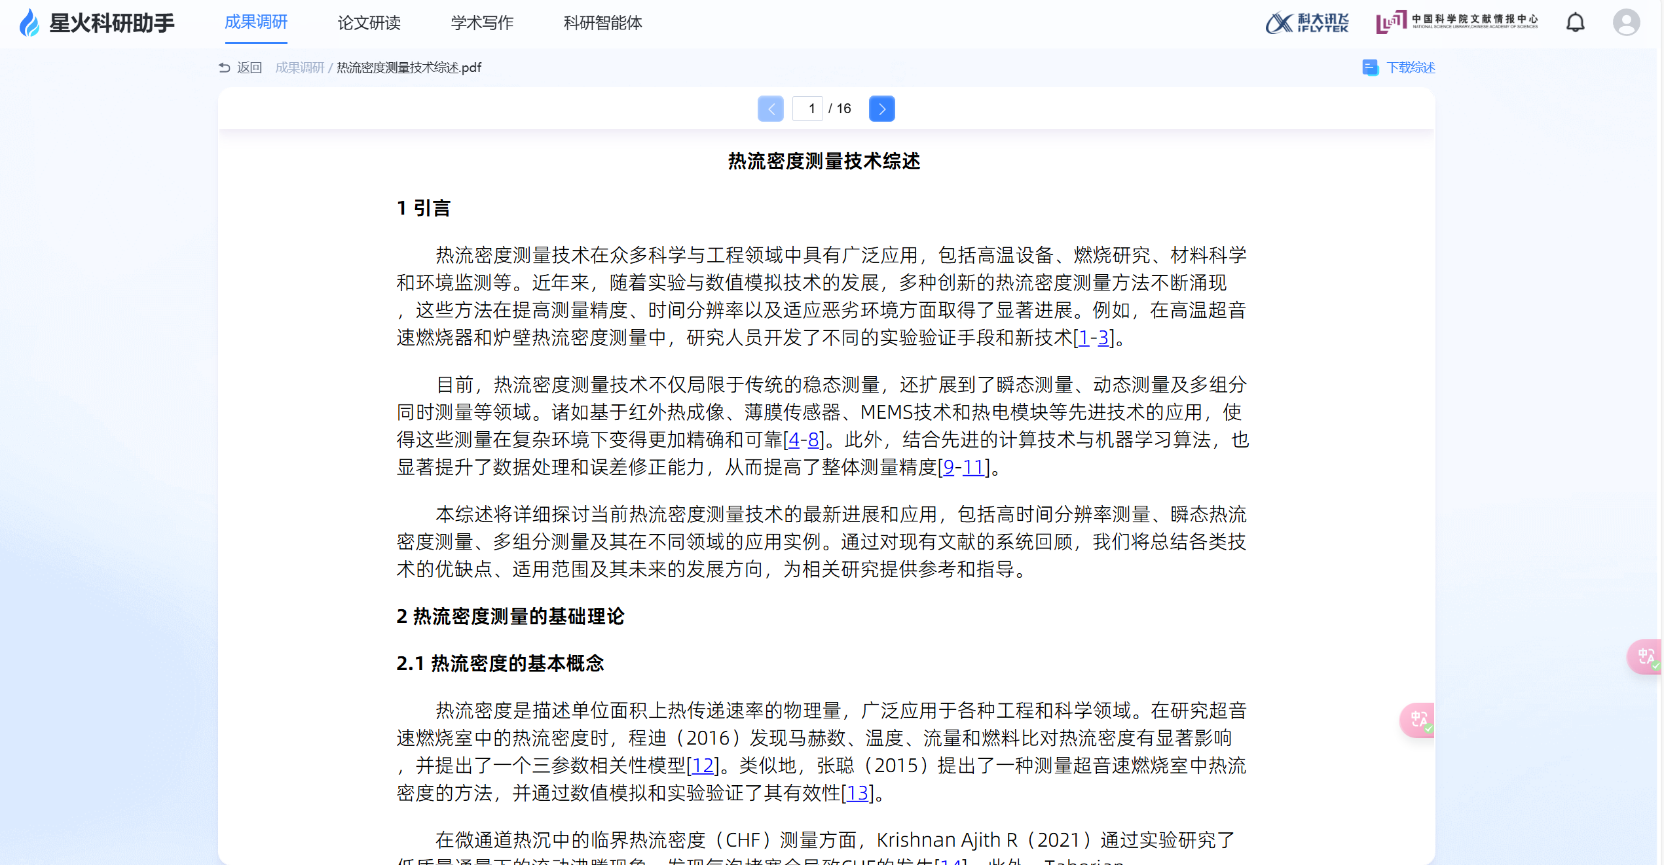This screenshot has width=1664, height=865.
Task: Click the iFLYTEK 科大讯飞 logo
Action: (1307, 23)
